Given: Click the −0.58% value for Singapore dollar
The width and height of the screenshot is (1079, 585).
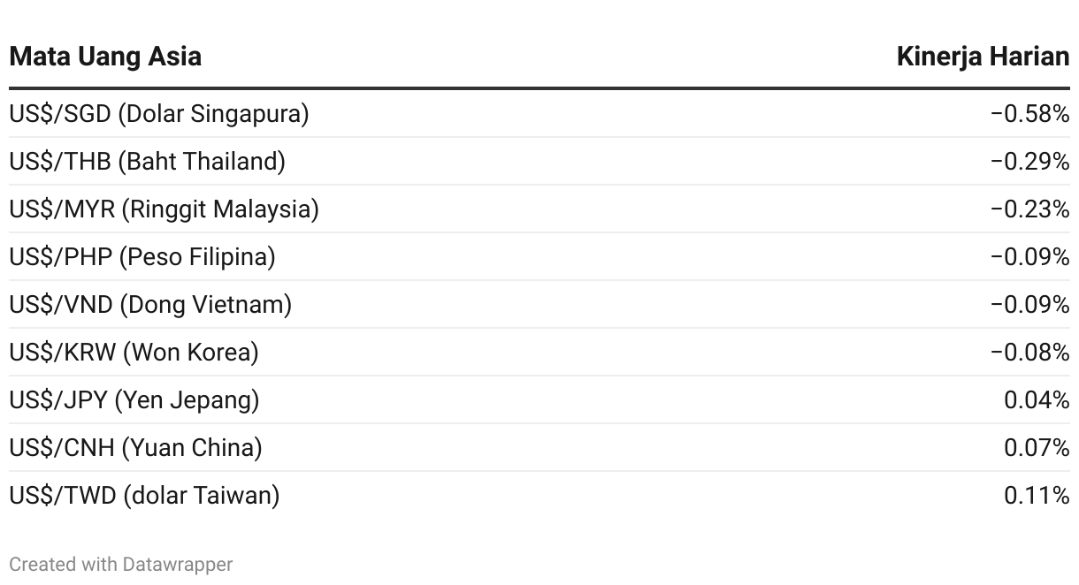Looking at the screenshot, I should coord(1029,114).
